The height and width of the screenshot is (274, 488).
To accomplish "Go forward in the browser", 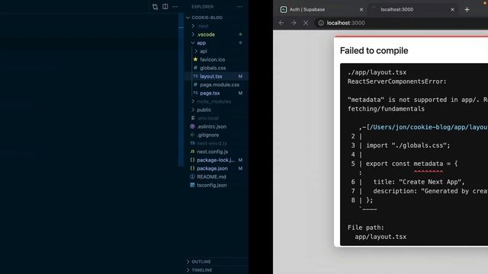I will pyautogui.click(x=294, y=23).
